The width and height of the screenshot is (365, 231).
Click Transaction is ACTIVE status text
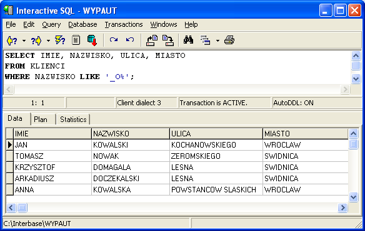(214, 103)
